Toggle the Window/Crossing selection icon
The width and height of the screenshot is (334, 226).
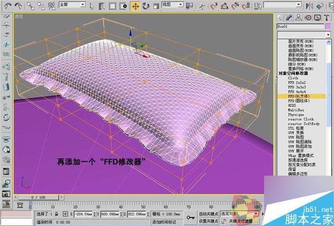click(x=123, y=6)
